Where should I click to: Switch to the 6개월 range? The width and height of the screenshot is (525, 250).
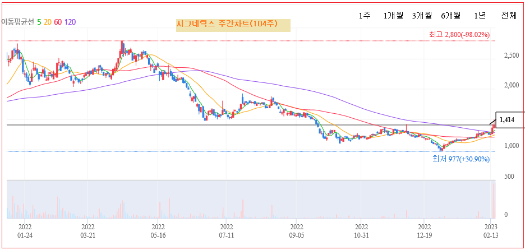coord(450,15)
